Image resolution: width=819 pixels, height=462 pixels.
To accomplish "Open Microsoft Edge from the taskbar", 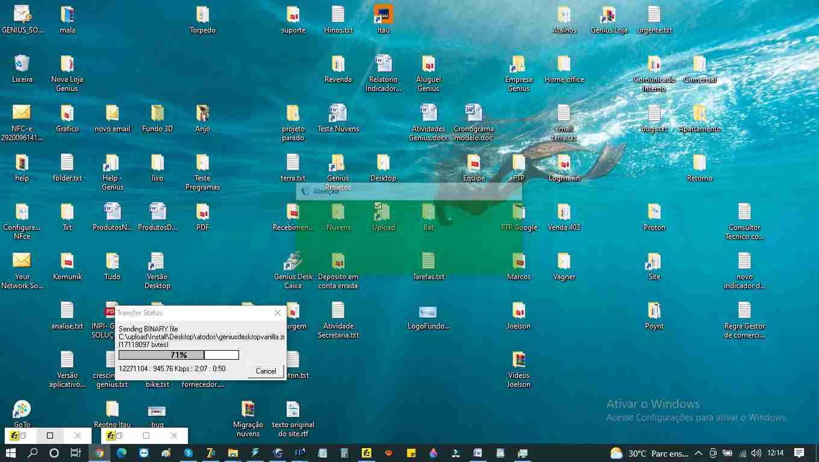I will [x=122, y=453].
